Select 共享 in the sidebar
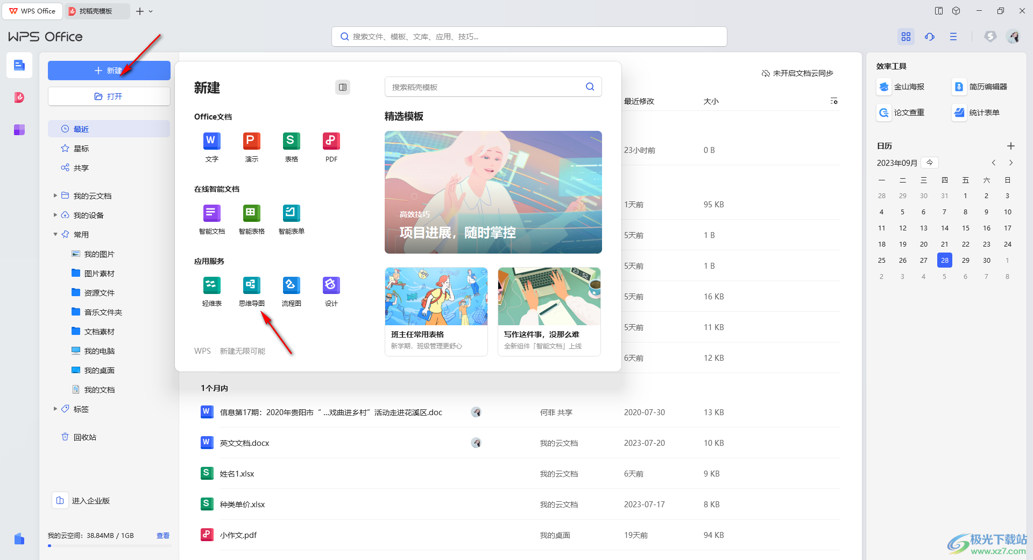1033x560 pixels. (109, 167)
